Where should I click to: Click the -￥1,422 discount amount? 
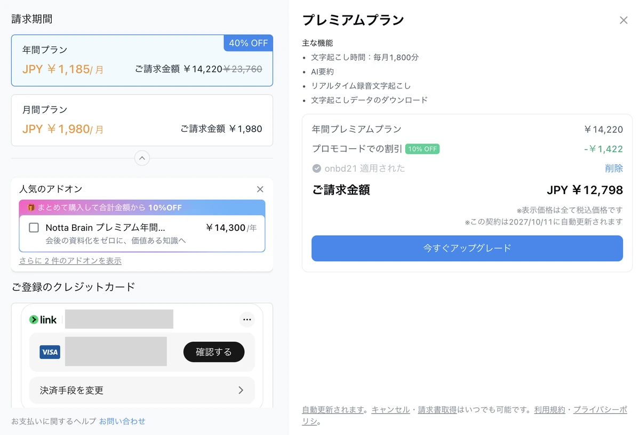tap(603, 149)
